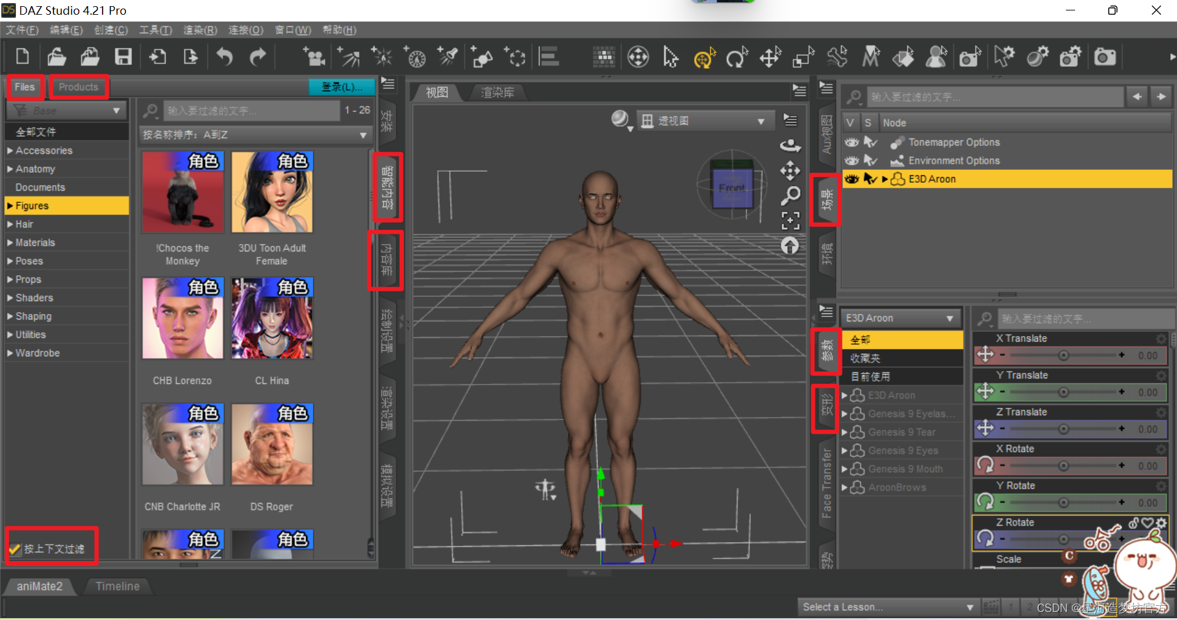Click the Scene filter previous arrow button
The width and height of the screenshot is (1177, 620).
coord(1138,97)
